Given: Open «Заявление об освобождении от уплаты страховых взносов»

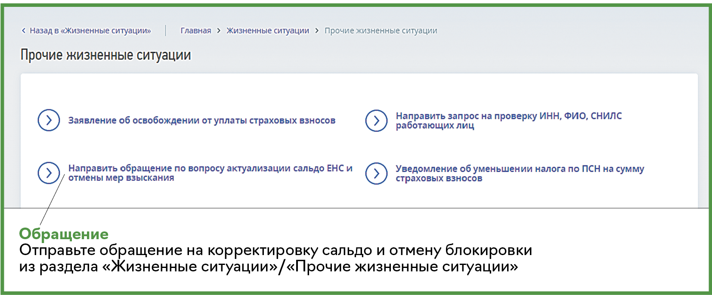Looking at the screenshot, I should [201, 120].
